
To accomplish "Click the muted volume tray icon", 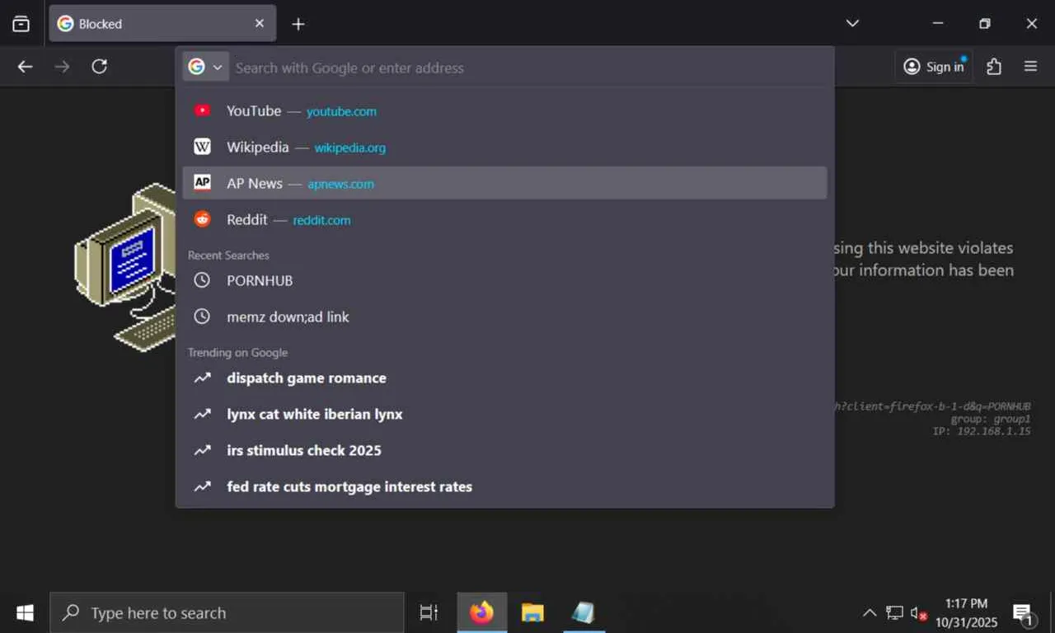I will [x=919, y=612].
